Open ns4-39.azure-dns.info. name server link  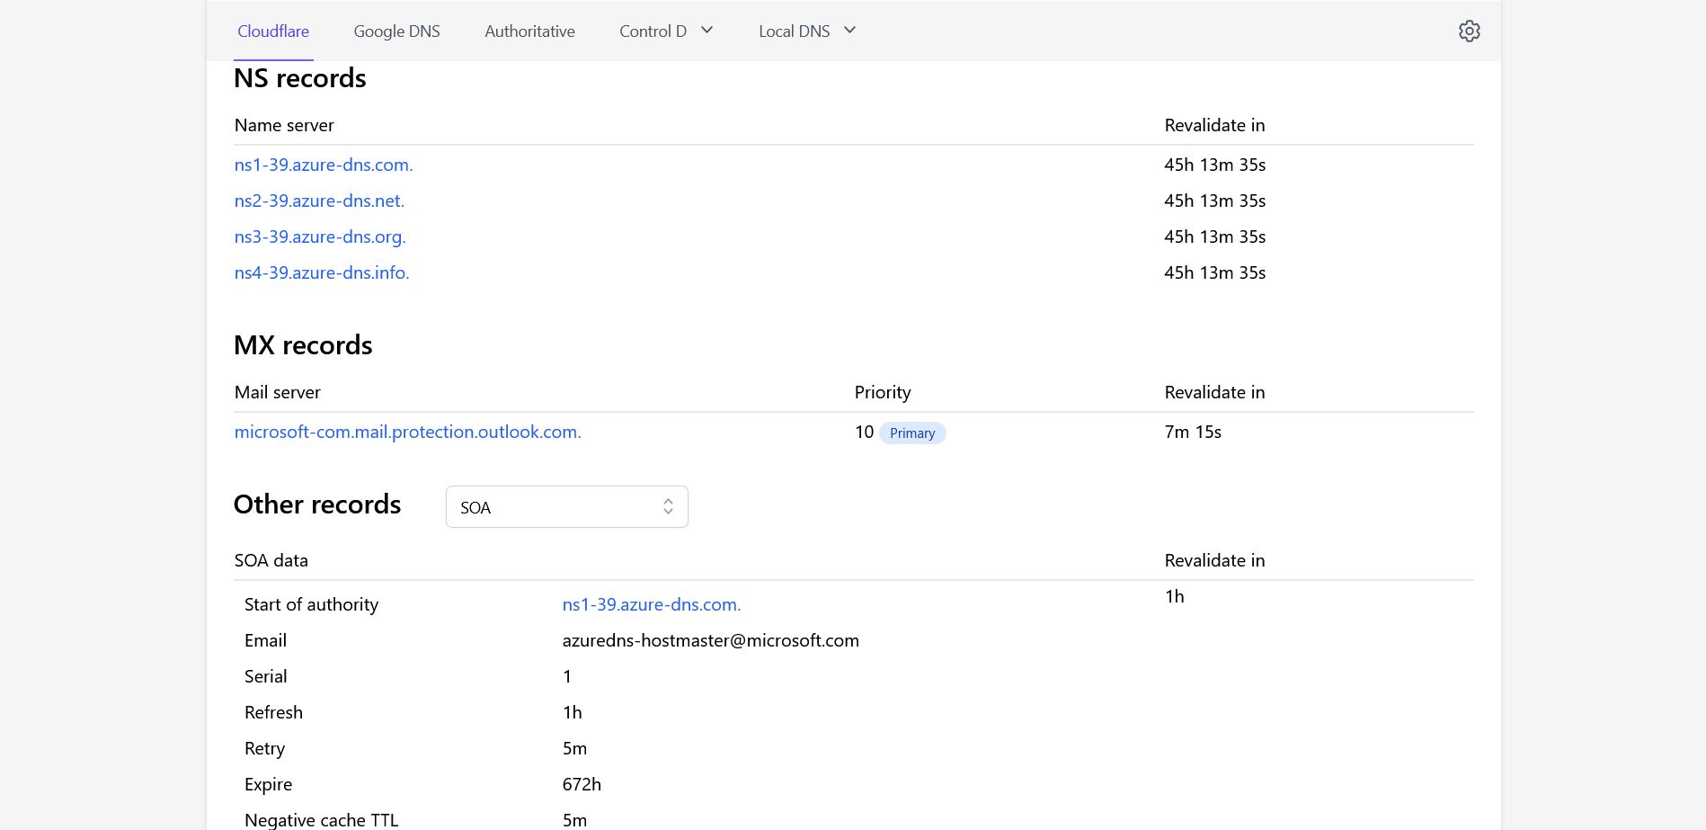click(x=322, y=272)
